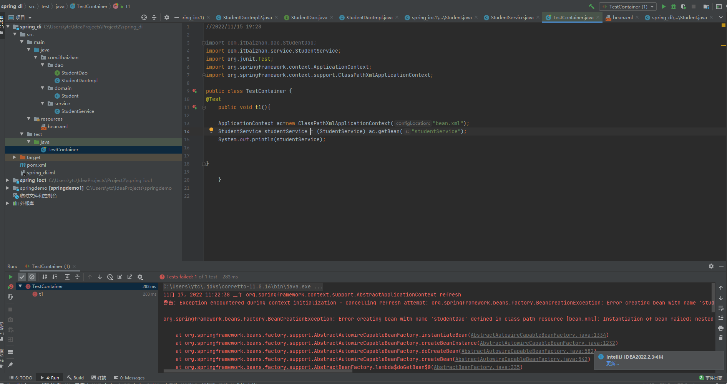Click the gutter run icon beside class TestContainer

pyautogui.click(x=195, y=91)
